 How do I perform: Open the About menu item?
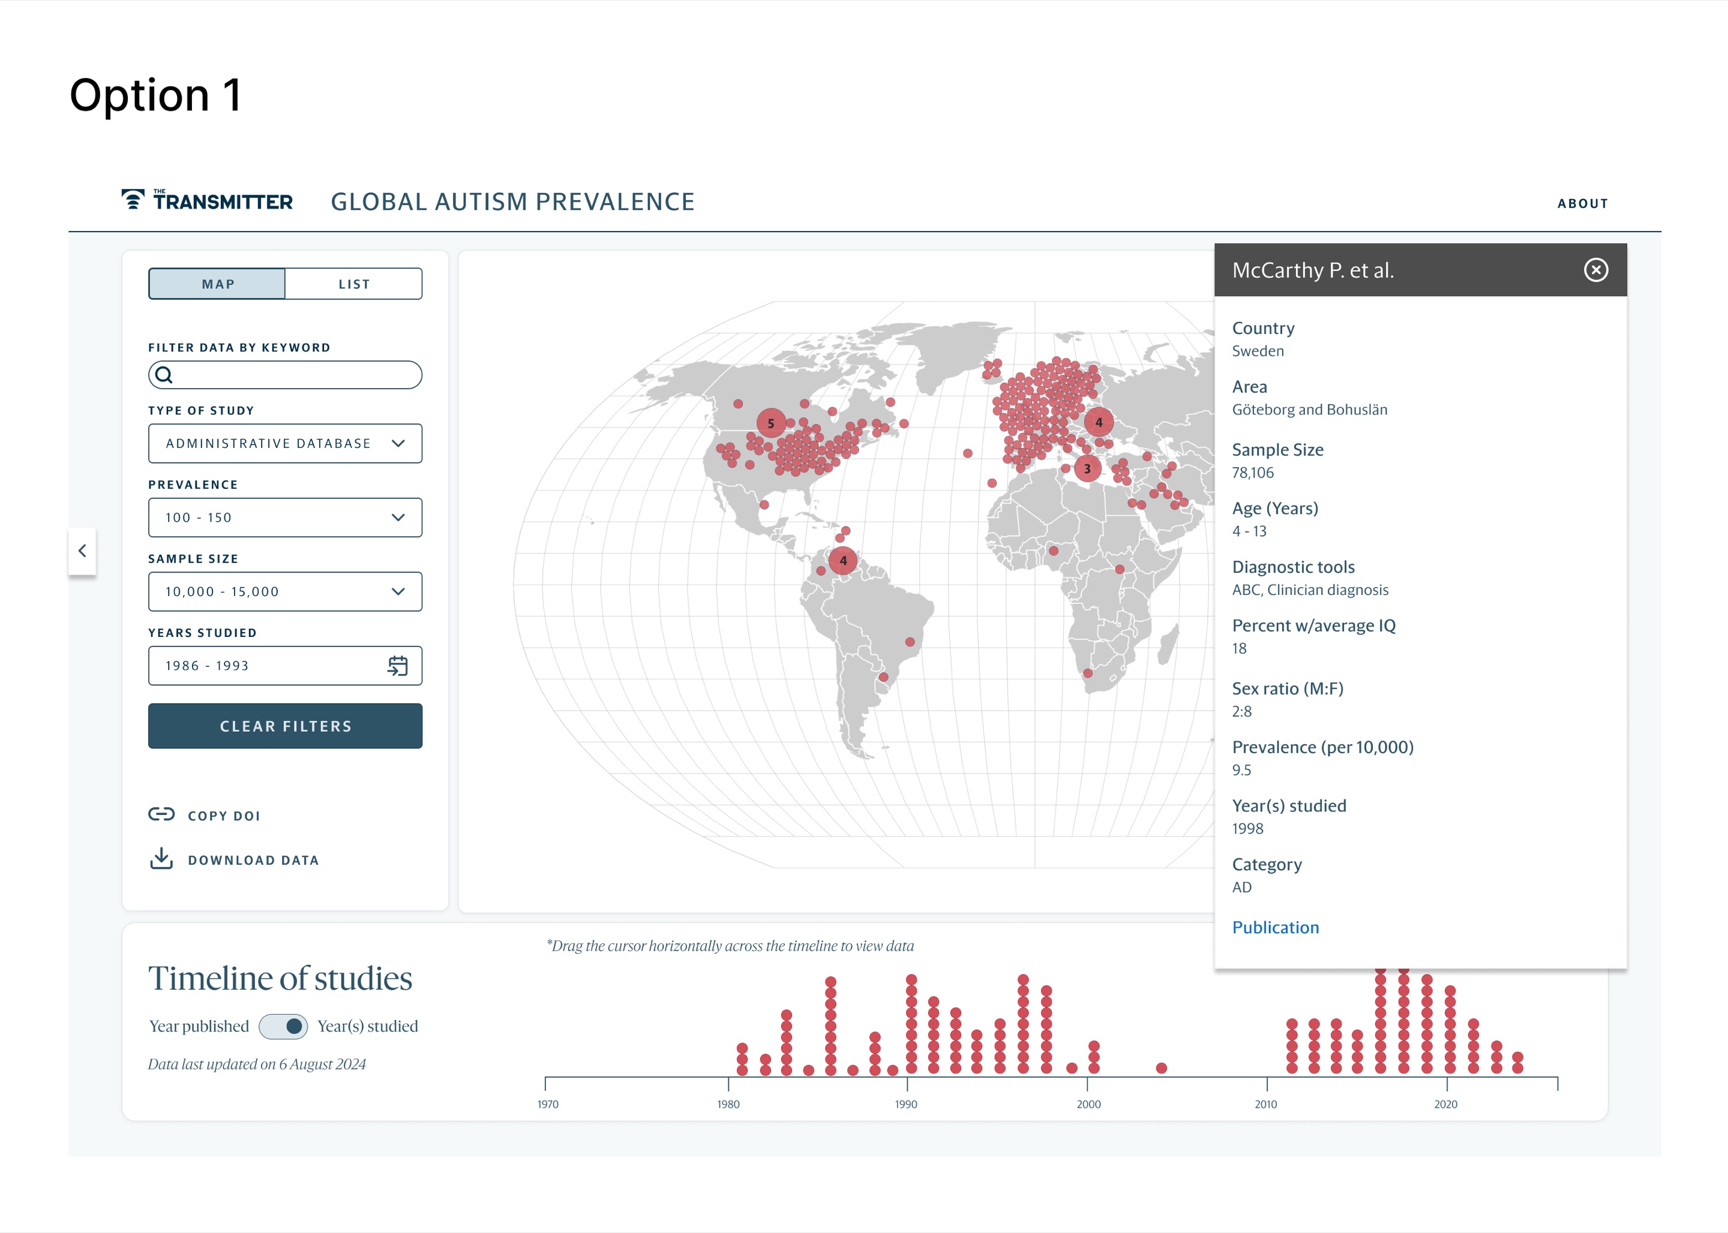tap(1582, 203)
